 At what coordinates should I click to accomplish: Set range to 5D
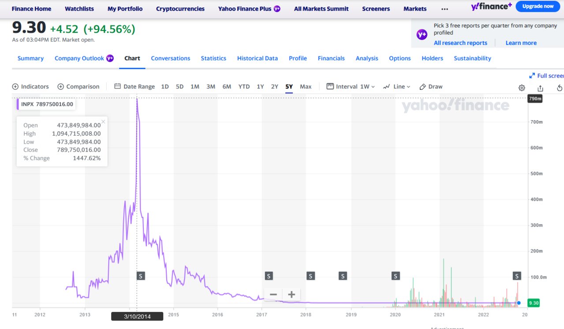point(179,87)
